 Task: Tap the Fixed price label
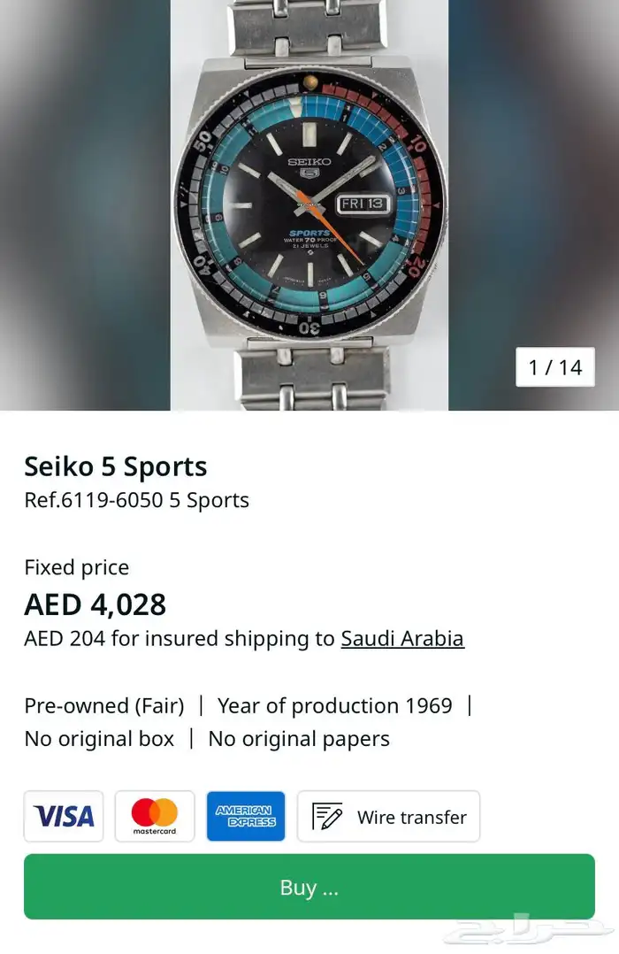(x=77, y=567)
